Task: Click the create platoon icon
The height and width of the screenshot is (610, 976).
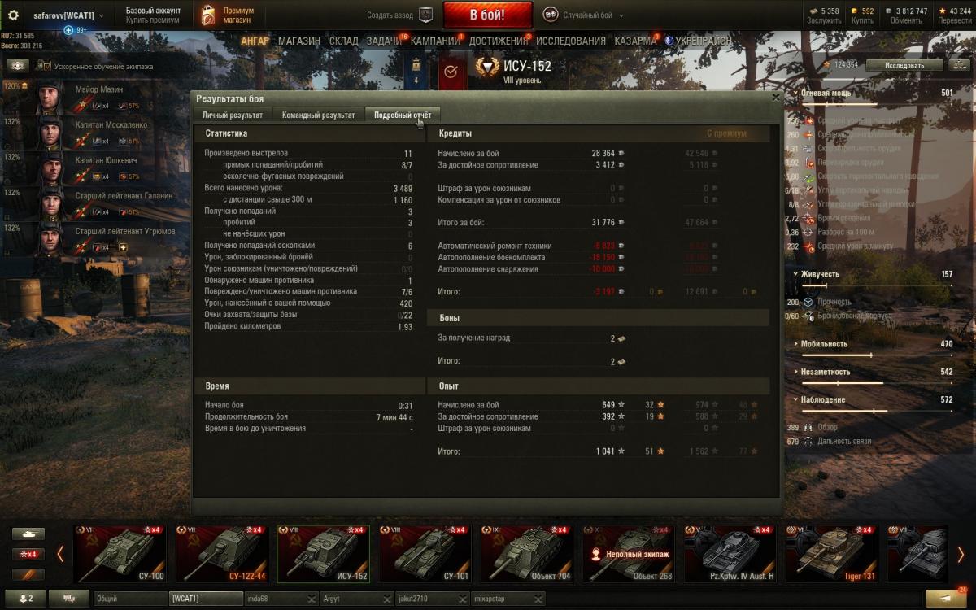Action: click(x=425, y=15)
